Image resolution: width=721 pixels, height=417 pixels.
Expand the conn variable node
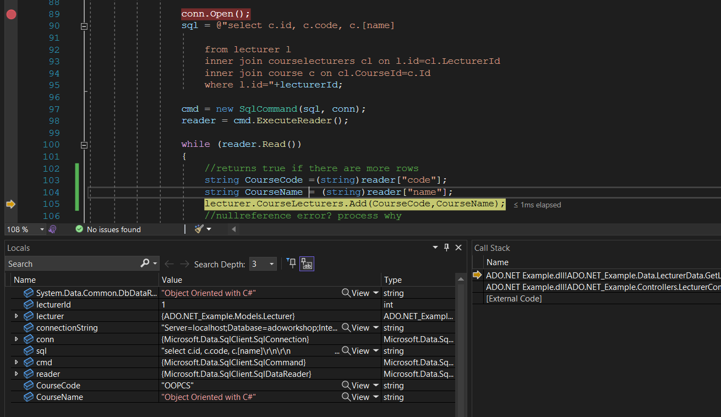coord(17,339)
